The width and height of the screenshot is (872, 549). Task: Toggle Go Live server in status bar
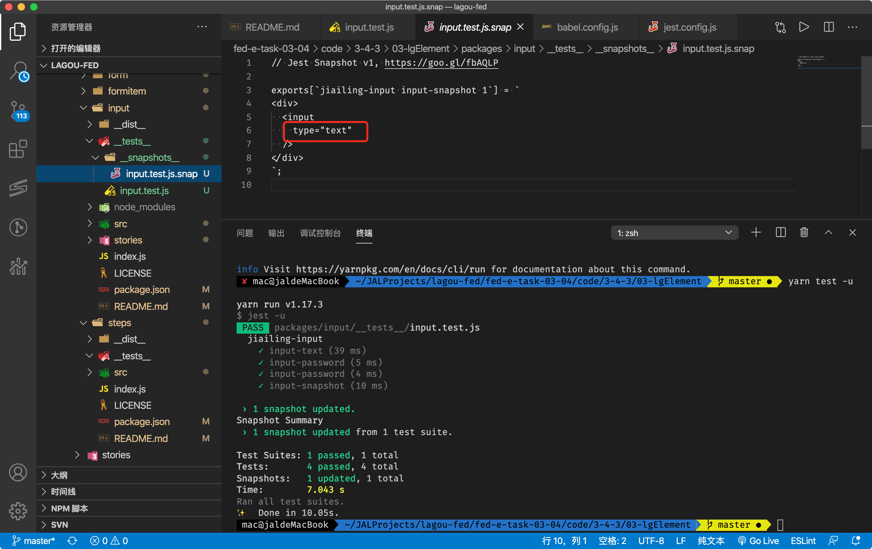click(759, 541)
